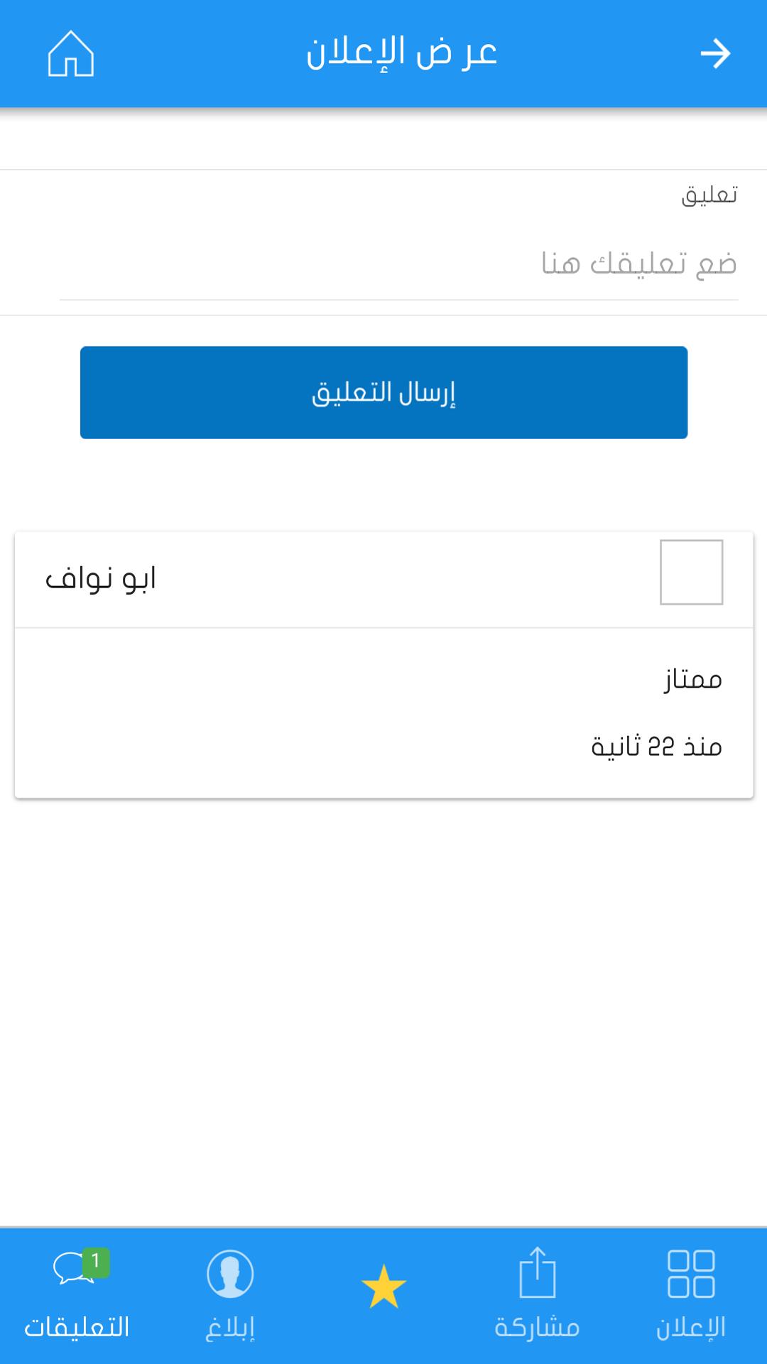The height and width of the screenshot is (1364, 767).
Task: Open the التعليقات tab label
Action: (77, 1327)
